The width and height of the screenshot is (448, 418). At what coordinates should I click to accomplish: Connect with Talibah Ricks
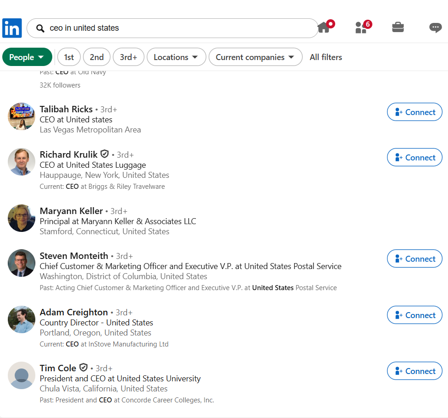click(x=415, y=112)
